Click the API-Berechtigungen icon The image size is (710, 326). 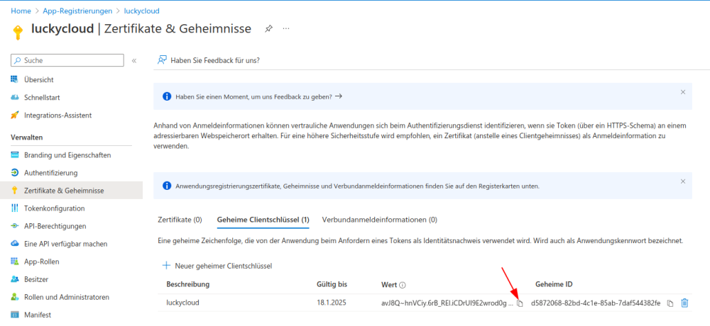(14, 226)
